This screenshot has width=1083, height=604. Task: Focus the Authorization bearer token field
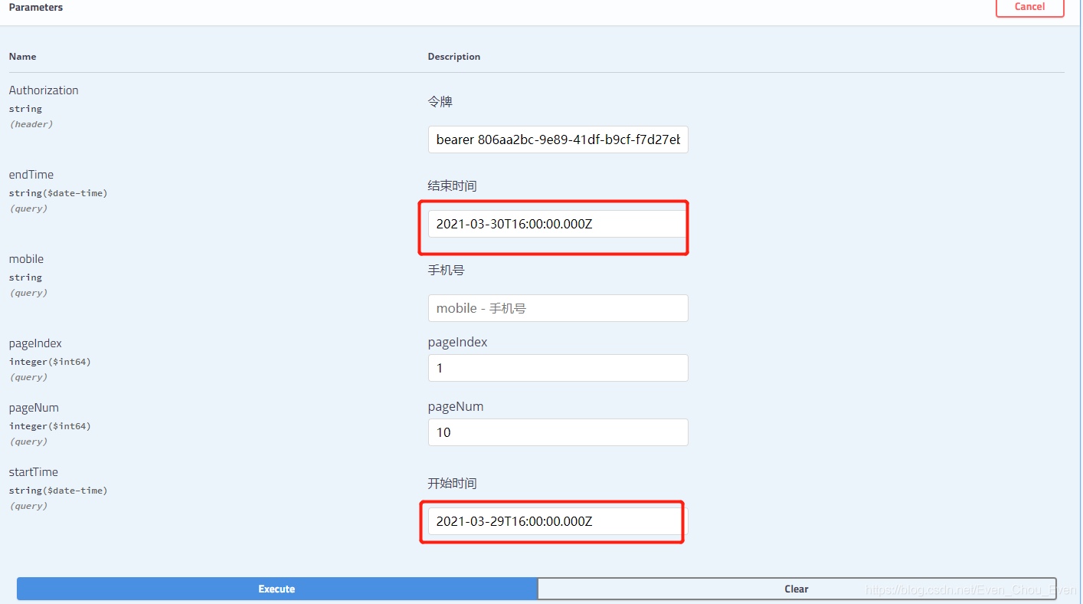coord(558,140)
